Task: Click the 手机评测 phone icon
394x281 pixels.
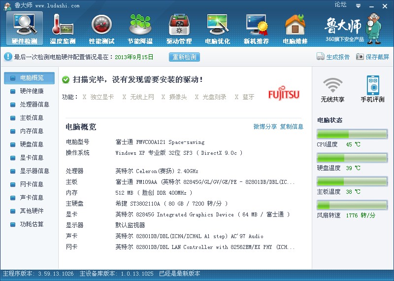Action: click(x=373, y=90)
